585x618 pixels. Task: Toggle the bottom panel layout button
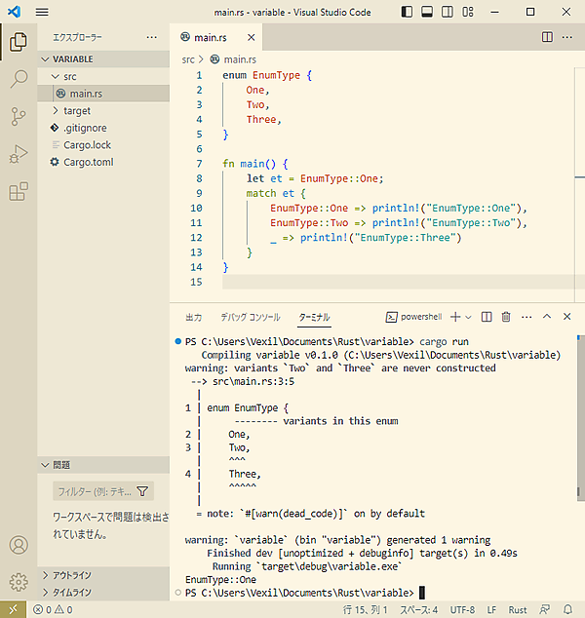pyautogui.click(x=427, y=12)
